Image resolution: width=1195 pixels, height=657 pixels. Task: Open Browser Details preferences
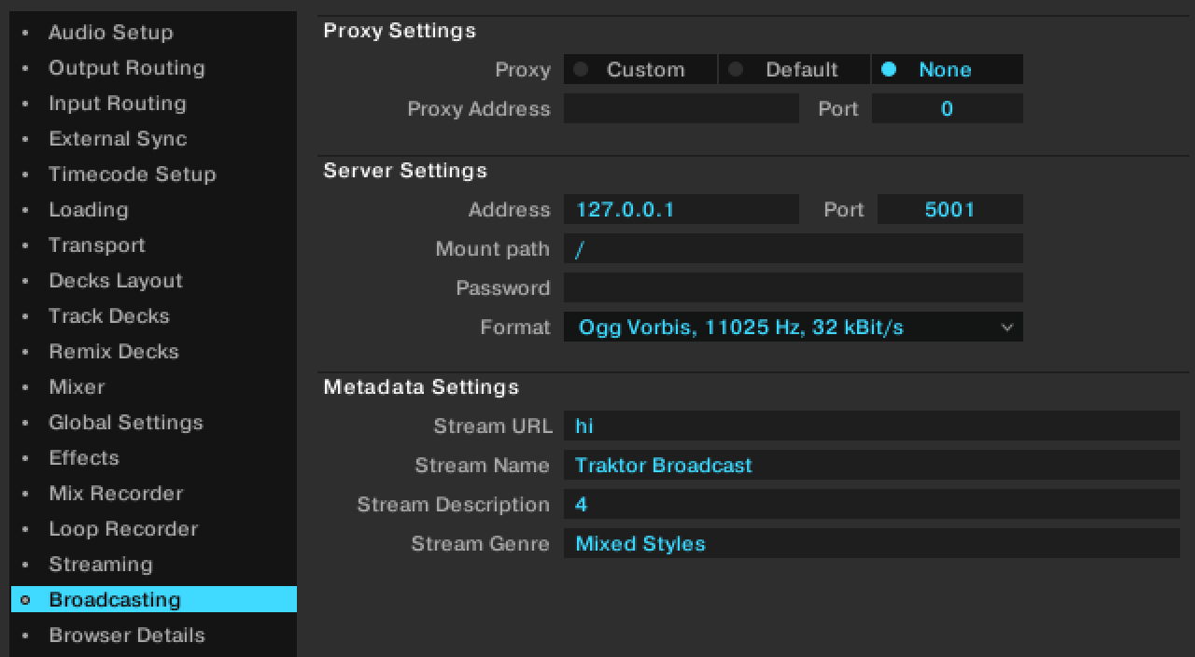(x=127, y=636)
